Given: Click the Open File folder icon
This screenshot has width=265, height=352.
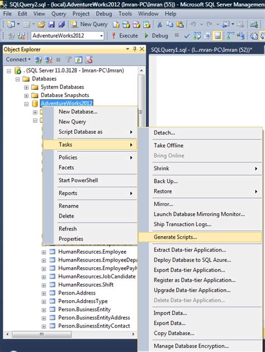Looking at the screenshot, I should point(41,24).
